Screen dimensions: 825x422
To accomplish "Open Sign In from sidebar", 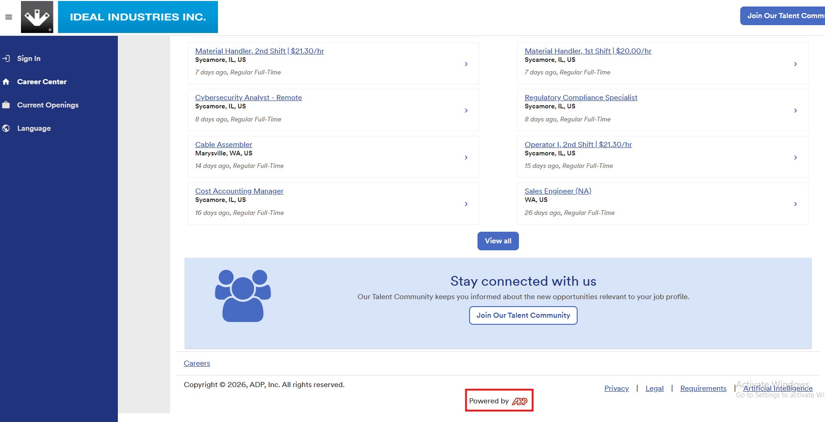I will click(x=29, y=58).
